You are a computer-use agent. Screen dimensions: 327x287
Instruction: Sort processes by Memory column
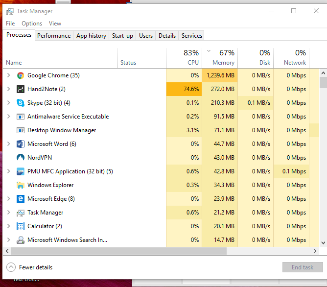point(220,58)
